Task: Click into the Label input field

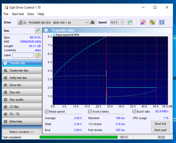Action: point(23,55)
